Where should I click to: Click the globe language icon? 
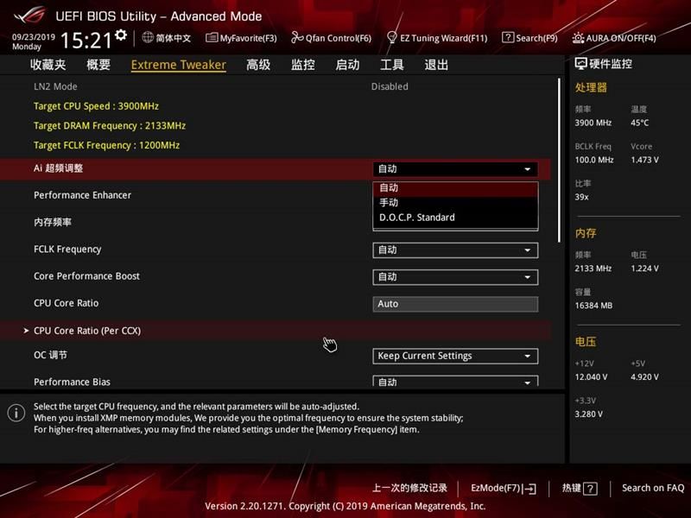tap(148, 37)
